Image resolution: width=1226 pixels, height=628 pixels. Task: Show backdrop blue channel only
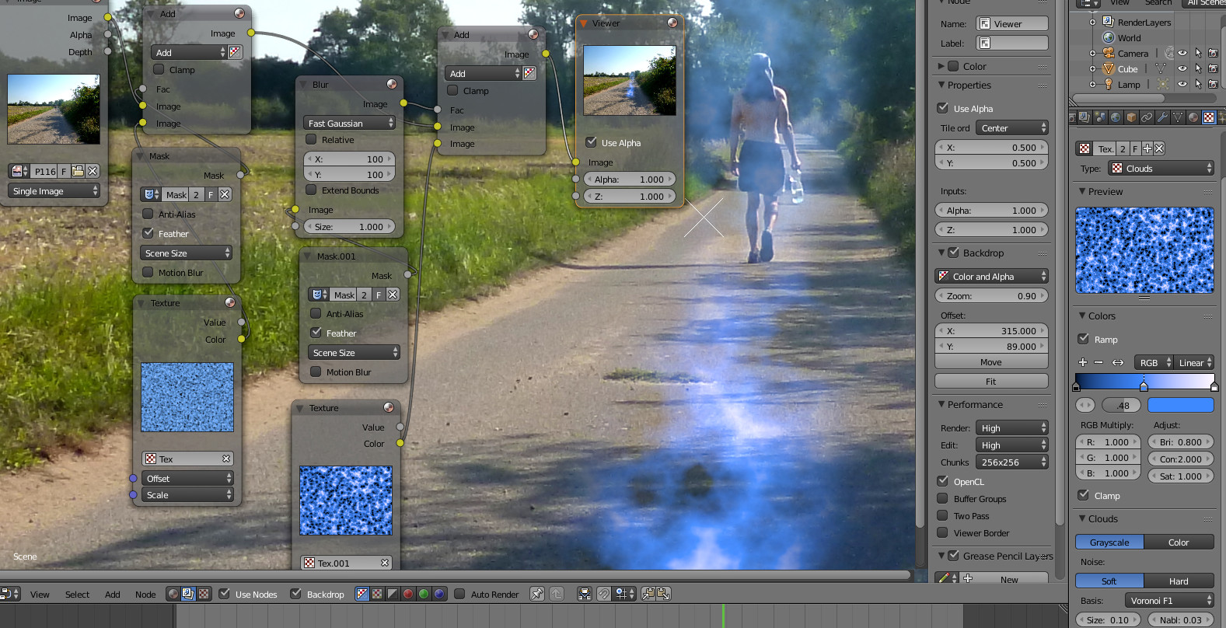tap(439, 594)
